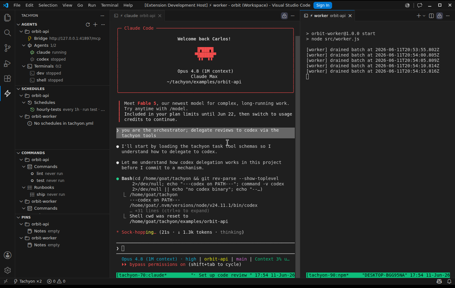Open the Extensions view

(x=7, y=78)
